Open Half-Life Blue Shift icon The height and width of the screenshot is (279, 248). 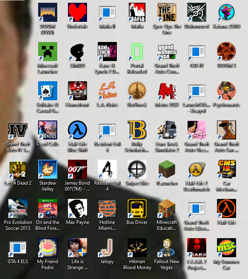point(77,130)
